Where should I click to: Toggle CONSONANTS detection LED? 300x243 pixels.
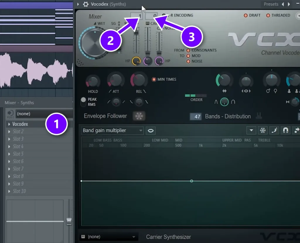(x=188, y=50)
